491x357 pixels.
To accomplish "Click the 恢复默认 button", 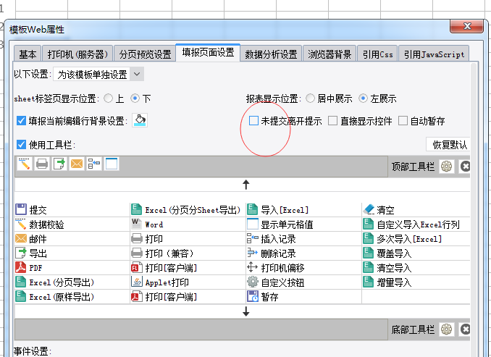I will coord(448,144).
